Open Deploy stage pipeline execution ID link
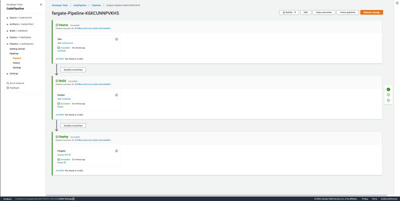The width and height of the screenshot is (400, 201). [93, 140]
